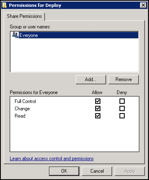Close the Permissions for Deploy dialog

(143, 5)
